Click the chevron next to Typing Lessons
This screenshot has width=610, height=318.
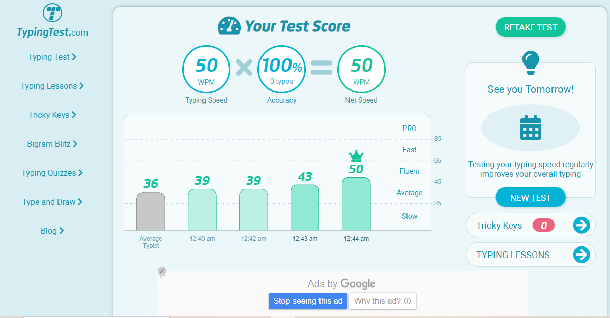tap(82, 86)
